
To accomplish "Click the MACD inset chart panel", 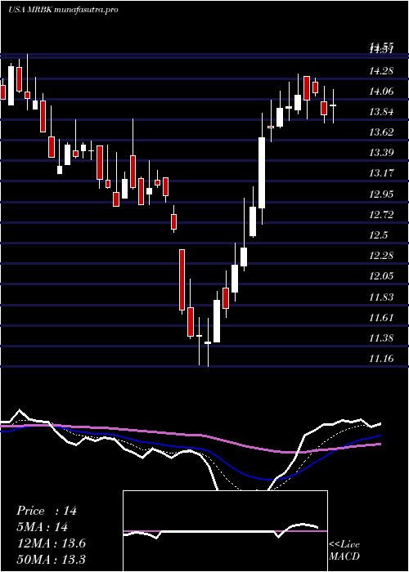I will pos(225,531).
